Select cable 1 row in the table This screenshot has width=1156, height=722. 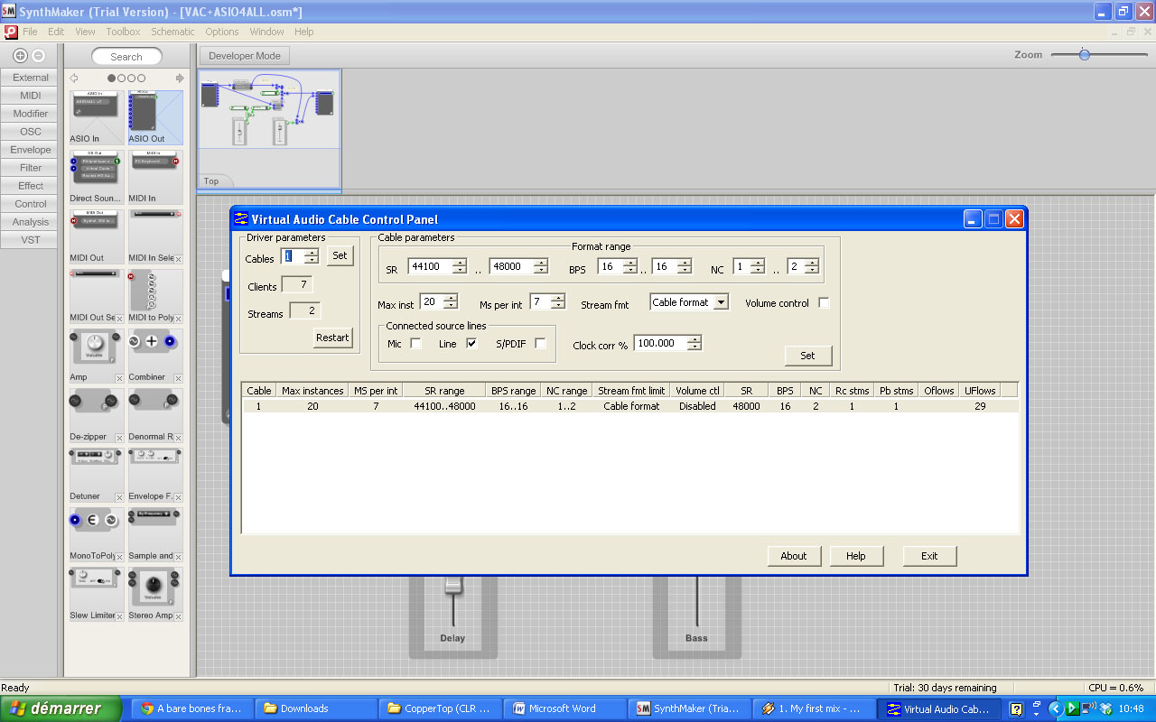point(630,406)
